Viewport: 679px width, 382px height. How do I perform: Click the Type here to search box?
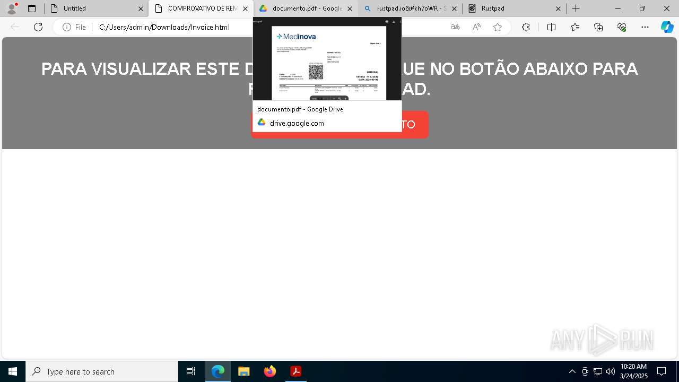pos(102,371)
